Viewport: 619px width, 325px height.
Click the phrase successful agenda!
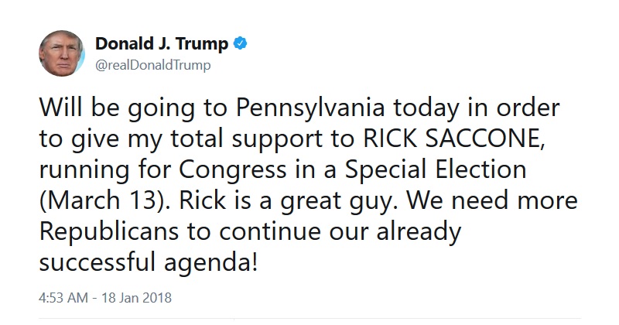(149, 263)
